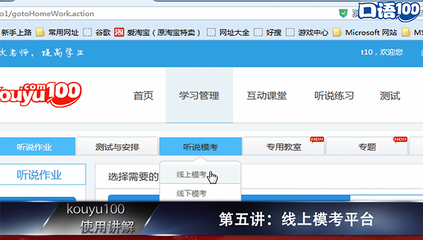Switch to the 测试与安排 tab
Image resolution: width=423 pixels, height=240 pixels.
click(117, 146)
